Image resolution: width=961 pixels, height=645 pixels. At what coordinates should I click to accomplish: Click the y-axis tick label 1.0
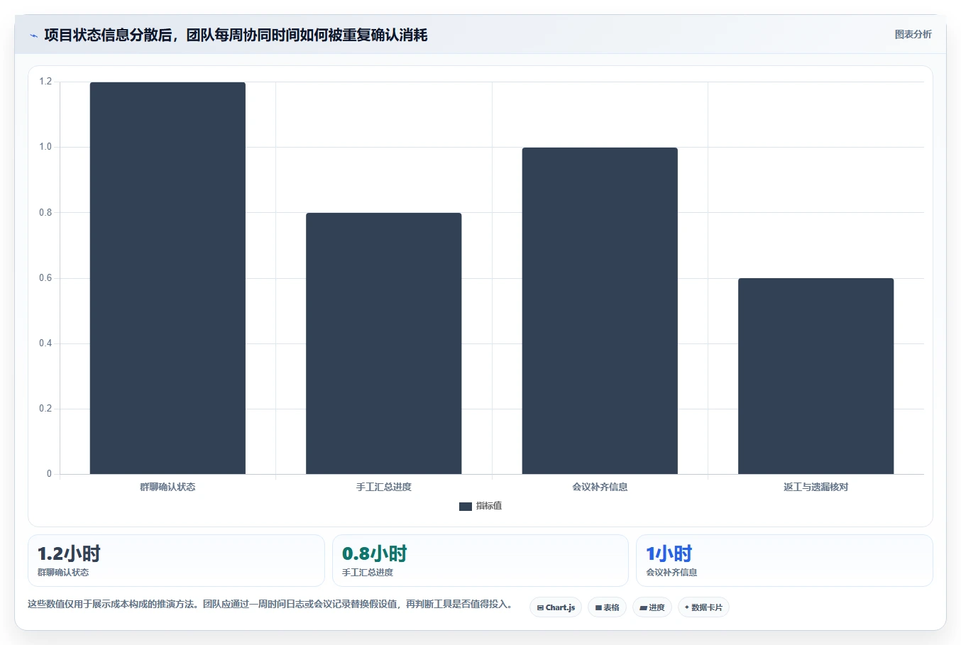coord(45,147)
